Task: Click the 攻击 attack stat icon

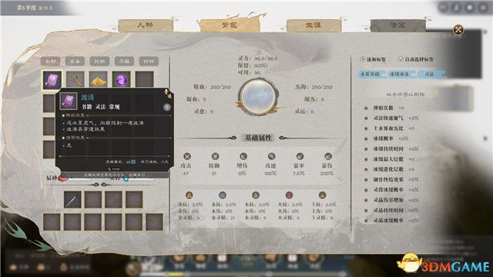Action: 187,156
